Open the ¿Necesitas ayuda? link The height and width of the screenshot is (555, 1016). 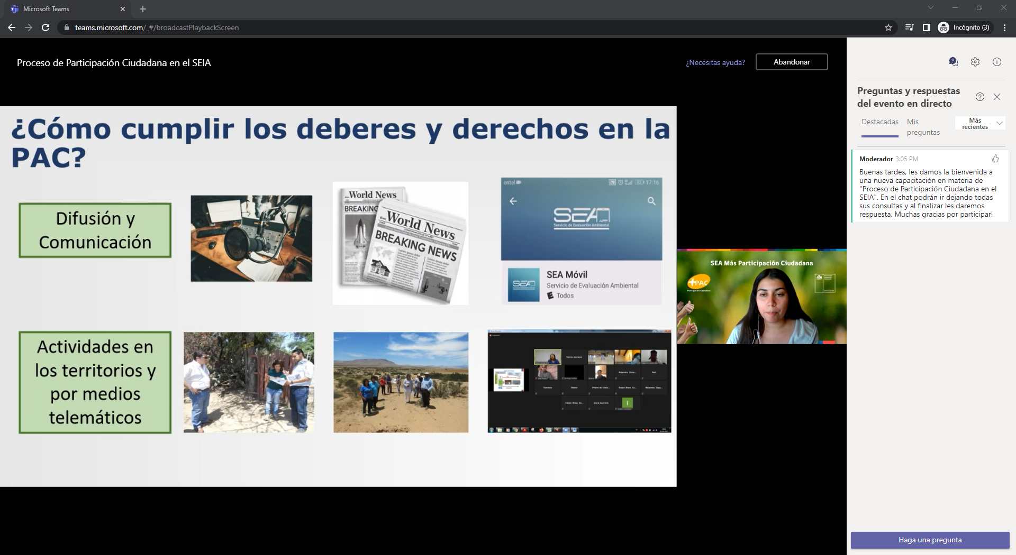(x=715, y=62)
